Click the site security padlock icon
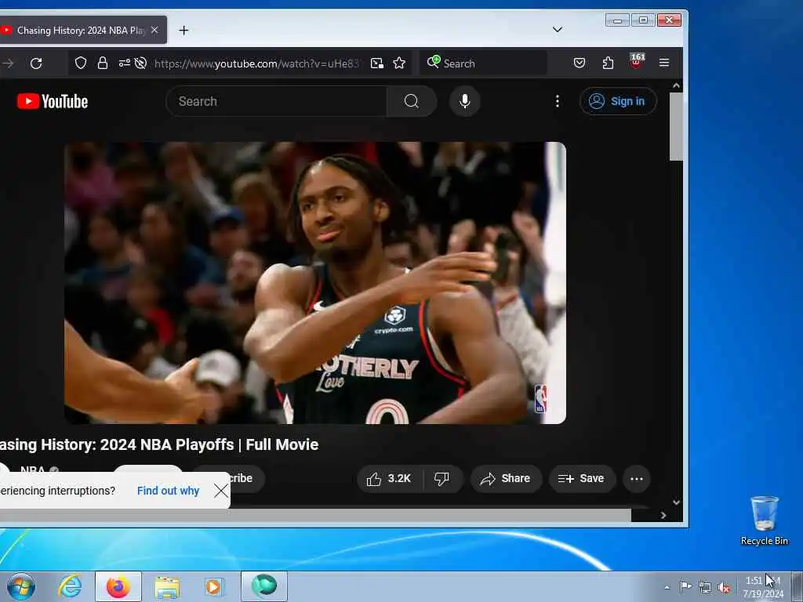Image resolution: width=803 pixels, height=602 pixels. (x=103, y=63)
